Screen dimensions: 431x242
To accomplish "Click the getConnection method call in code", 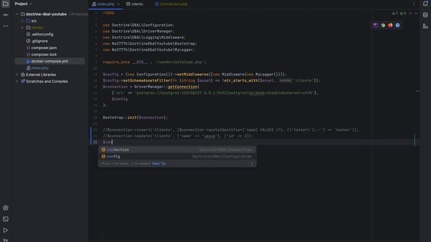I will (183, 87).
